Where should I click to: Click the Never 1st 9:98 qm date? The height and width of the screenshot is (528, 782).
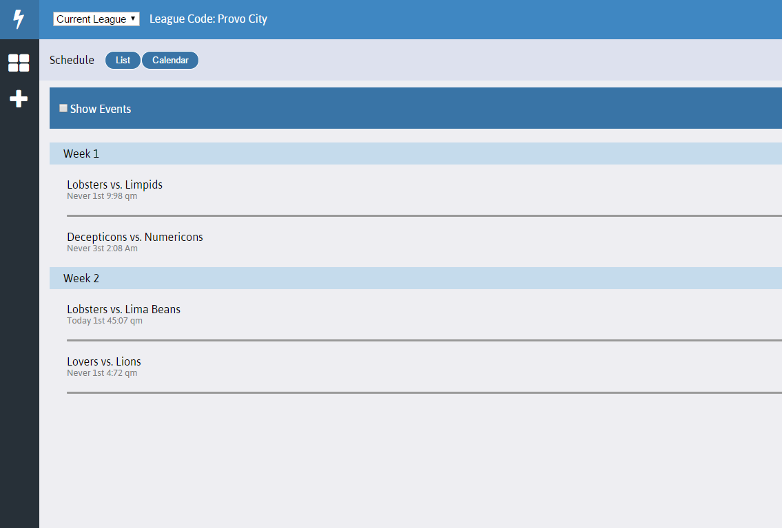click(x=102, y=196)
